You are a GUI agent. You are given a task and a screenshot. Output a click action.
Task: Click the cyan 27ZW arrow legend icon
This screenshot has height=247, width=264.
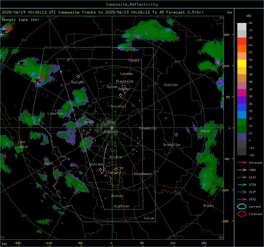pos(242,185)
